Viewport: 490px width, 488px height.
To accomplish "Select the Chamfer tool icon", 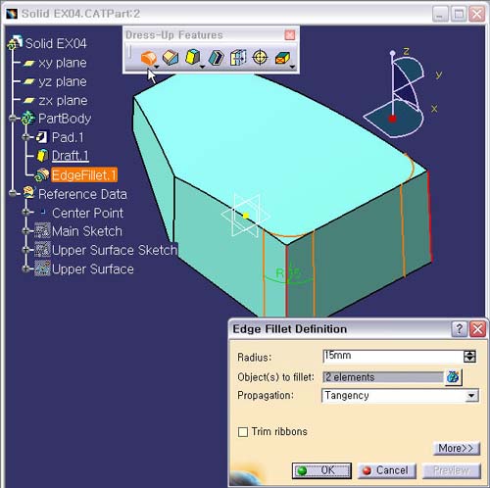I will (171, 58).
